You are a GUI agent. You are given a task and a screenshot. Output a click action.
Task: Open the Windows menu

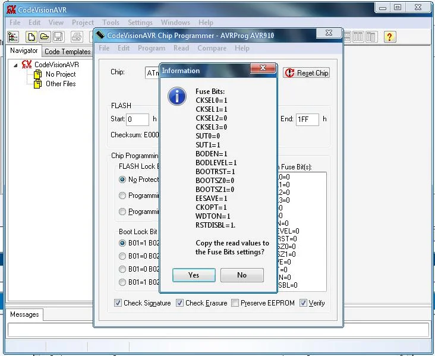coord(175,23)
